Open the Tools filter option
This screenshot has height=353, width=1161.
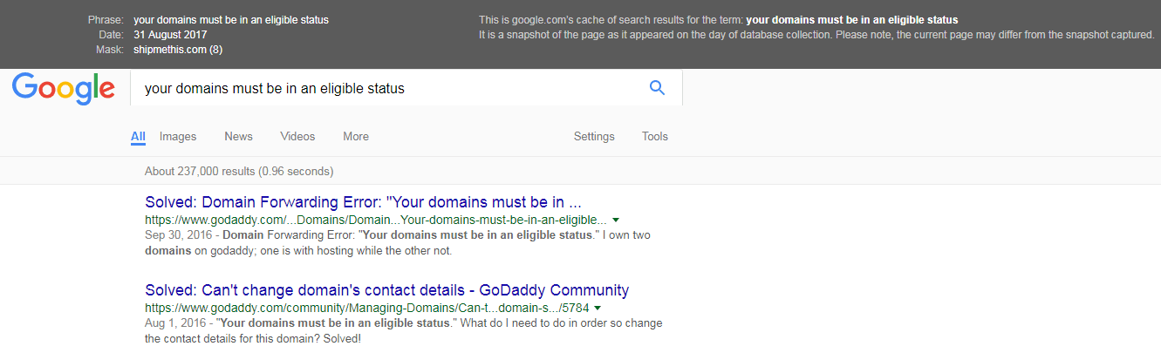[655, 137]
